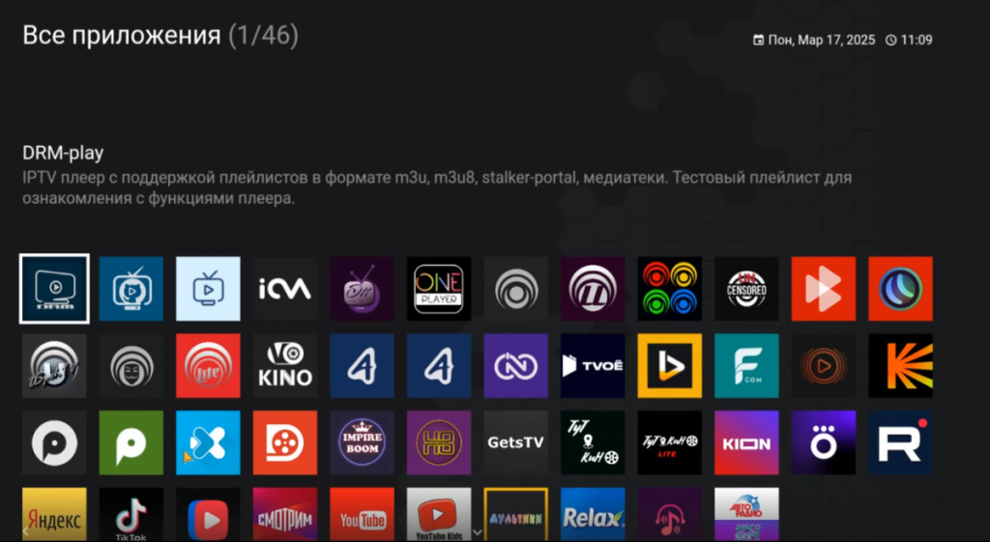This screenshot has width=990, height=542.
Task: Open the ICM app tile
Action: 285,288
